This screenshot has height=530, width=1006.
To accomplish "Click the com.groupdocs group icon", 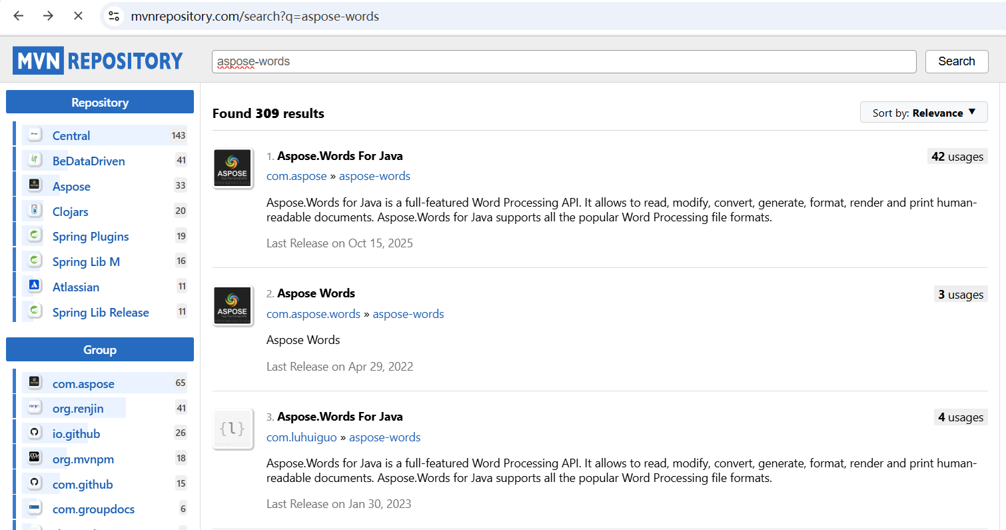I will pos(35,508).
